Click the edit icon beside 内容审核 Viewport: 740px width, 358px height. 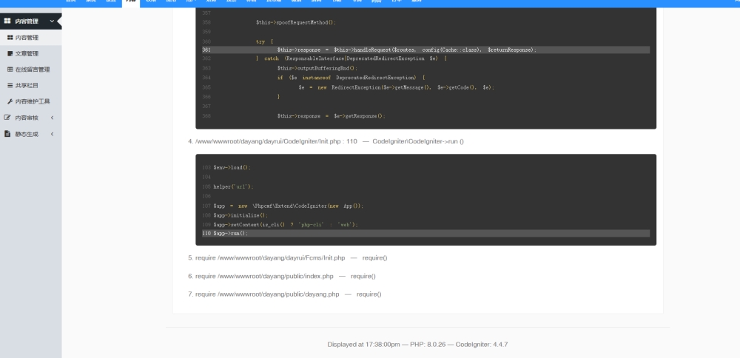pos(8,118)
